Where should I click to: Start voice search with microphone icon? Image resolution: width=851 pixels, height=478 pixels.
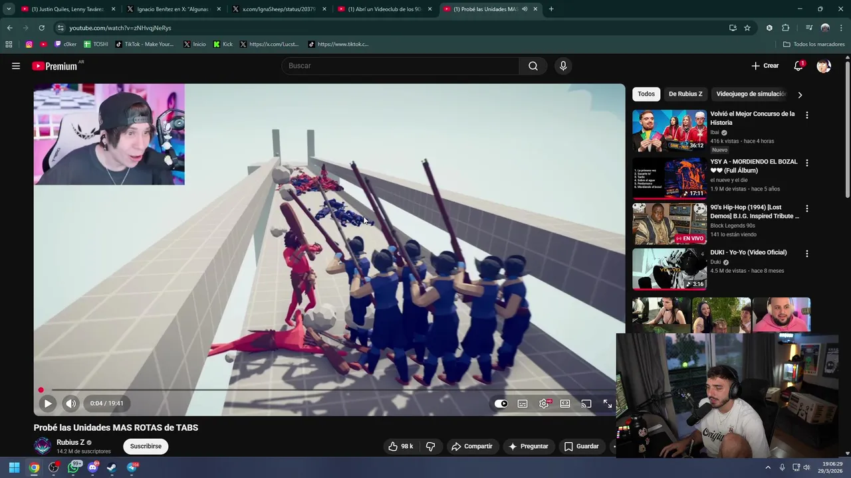click(563, 66)
